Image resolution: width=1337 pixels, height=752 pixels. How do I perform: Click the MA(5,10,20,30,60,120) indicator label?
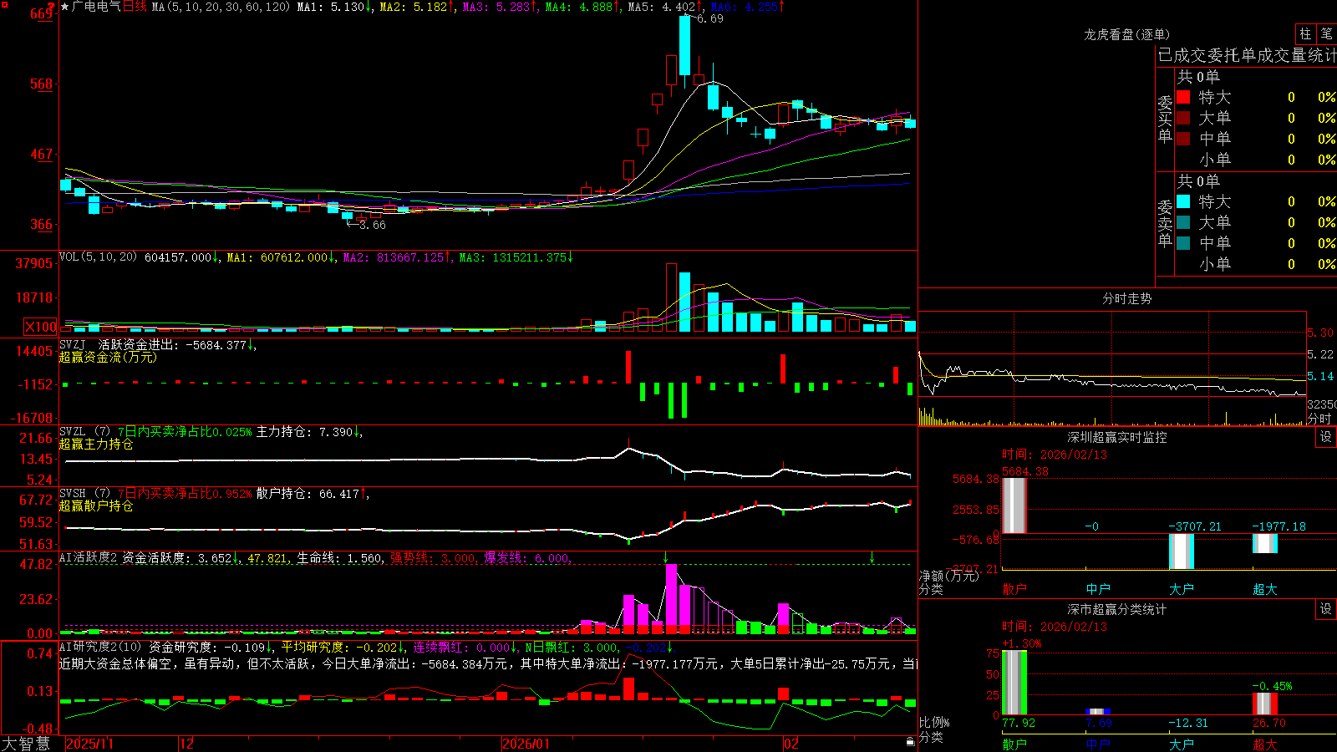point(221,7)
